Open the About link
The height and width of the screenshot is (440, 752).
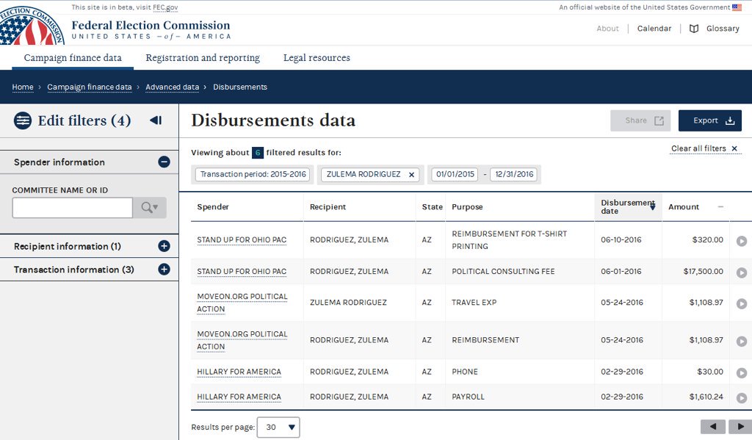[x=607, y=29]
